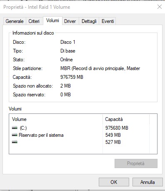The height and width of the screenshot is (191, 165).
Task: Switch to the Generale tab
Action: [x=15, y=21]
